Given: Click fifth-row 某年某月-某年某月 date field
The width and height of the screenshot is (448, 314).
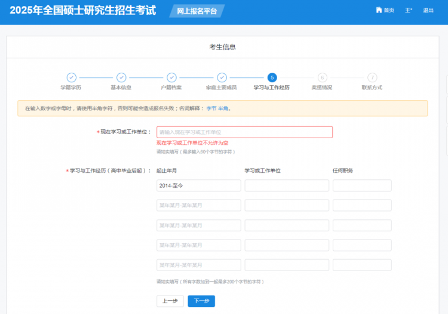Looking at the screenshot, I should [x=198, y=265].
